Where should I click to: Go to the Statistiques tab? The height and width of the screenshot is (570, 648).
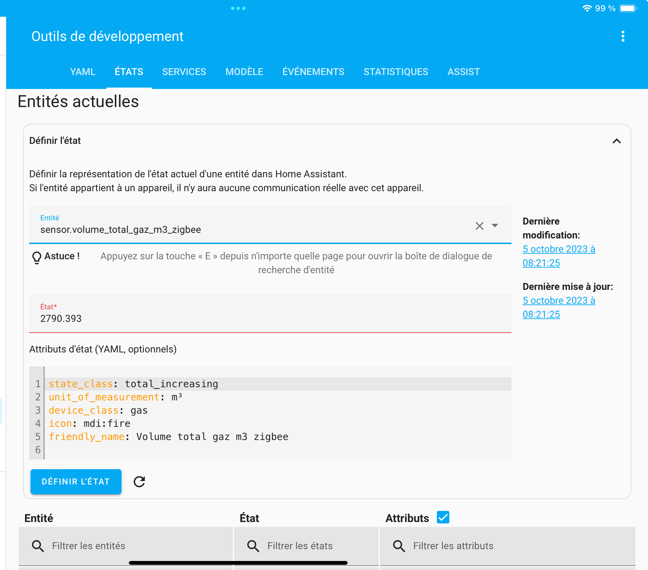coord(396,72)
